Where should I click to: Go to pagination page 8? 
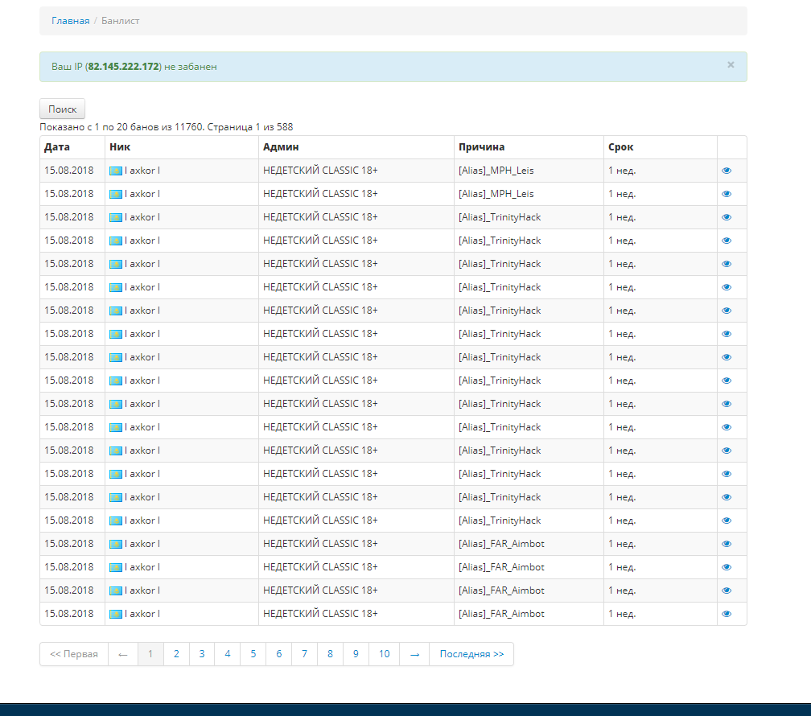coord(330,654)
